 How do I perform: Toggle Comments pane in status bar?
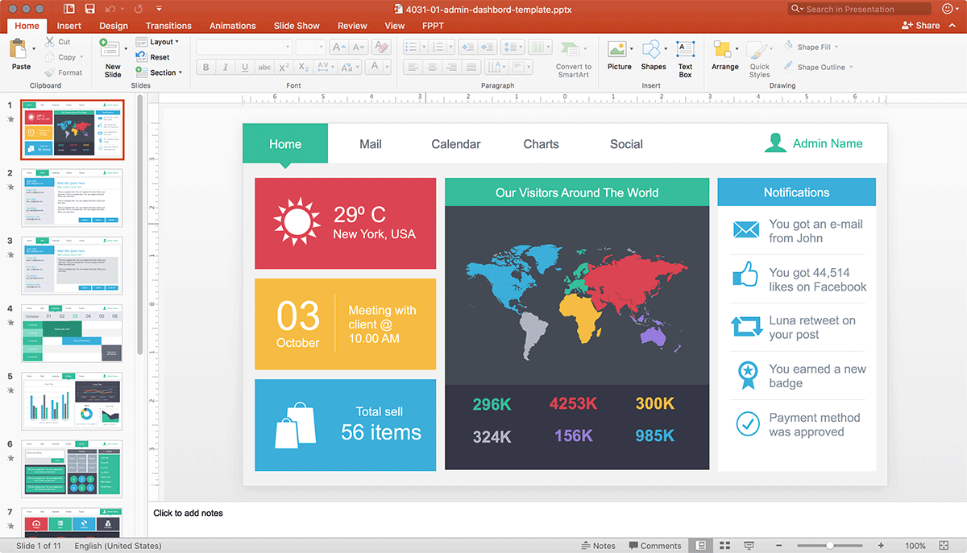coord(655,545)
